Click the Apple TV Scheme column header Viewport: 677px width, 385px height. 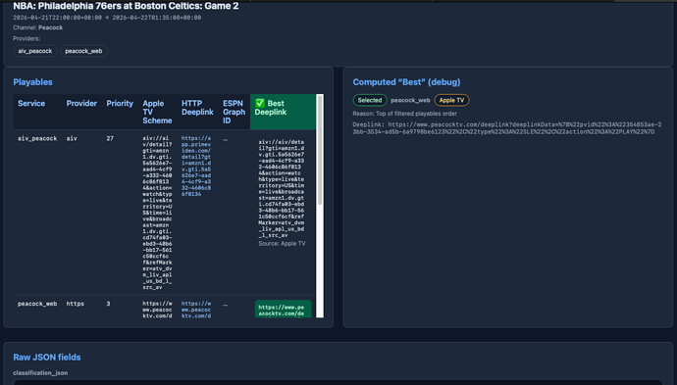tap(157, 112)
